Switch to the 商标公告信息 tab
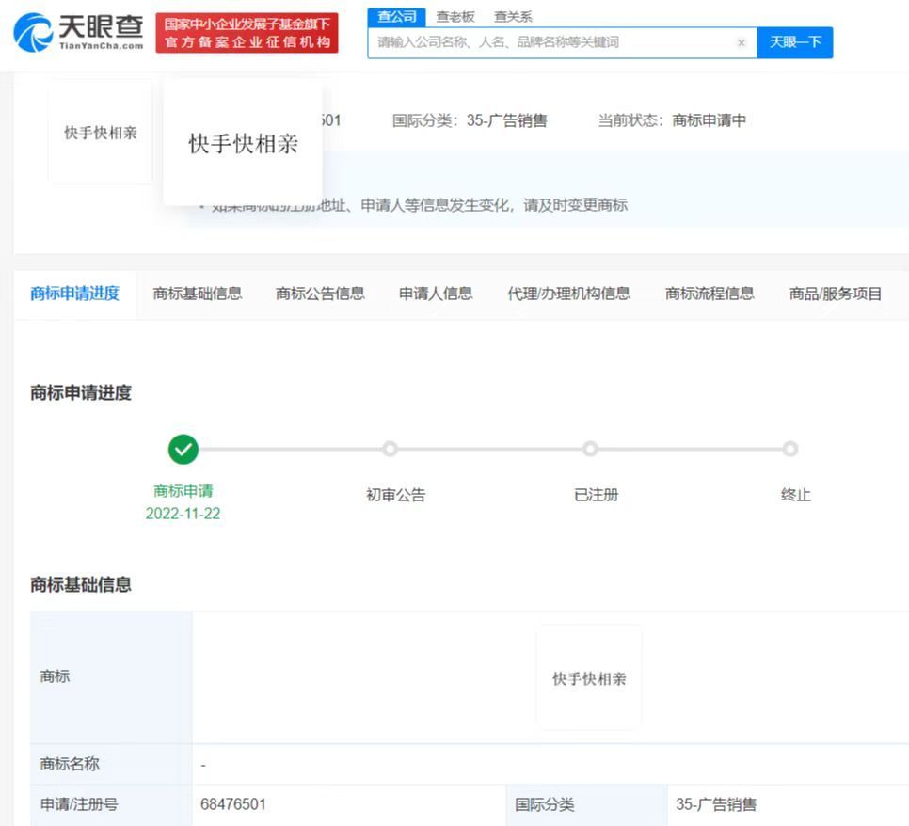 [320, 294]
